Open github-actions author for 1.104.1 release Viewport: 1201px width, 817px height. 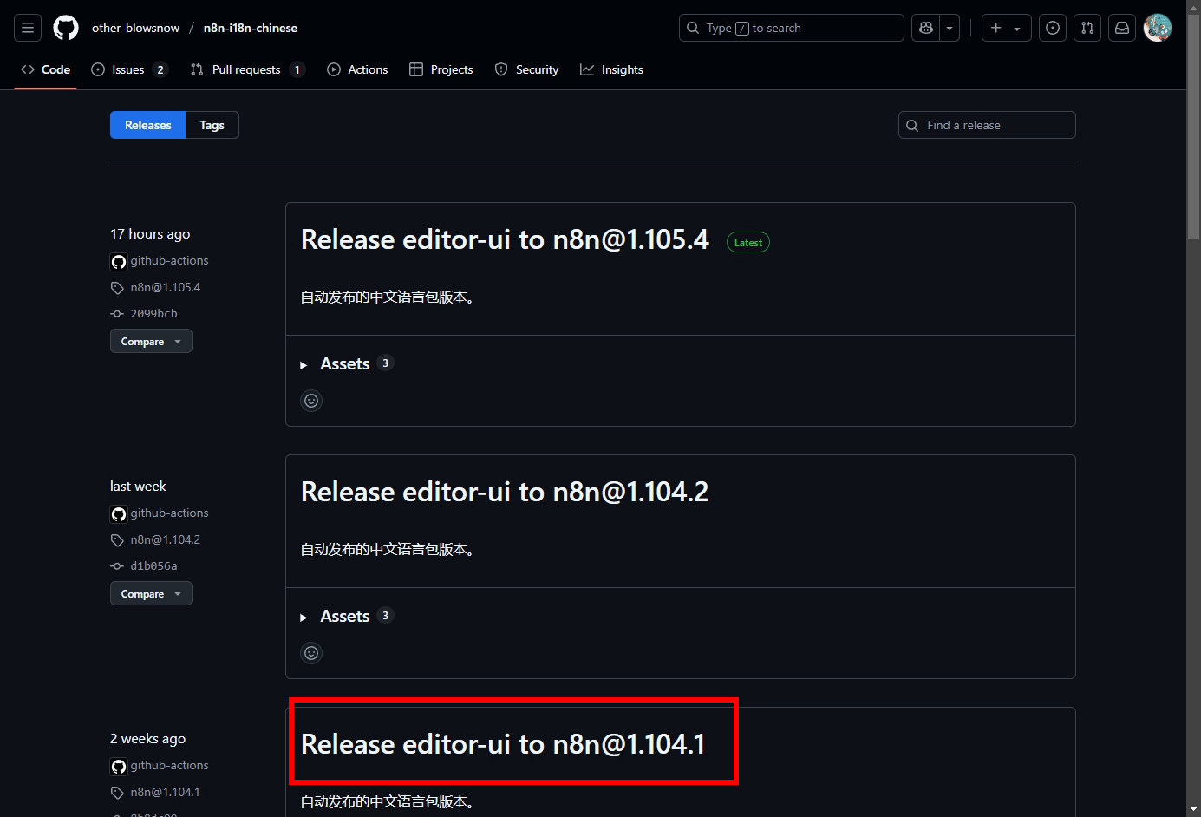[x=169, y=765]
